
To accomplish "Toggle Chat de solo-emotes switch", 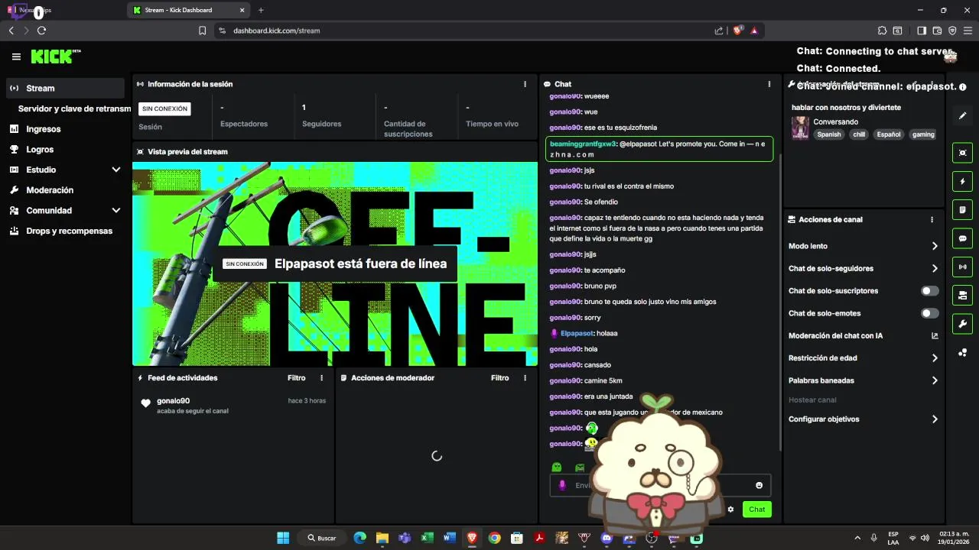I will [x=930, y=313].
